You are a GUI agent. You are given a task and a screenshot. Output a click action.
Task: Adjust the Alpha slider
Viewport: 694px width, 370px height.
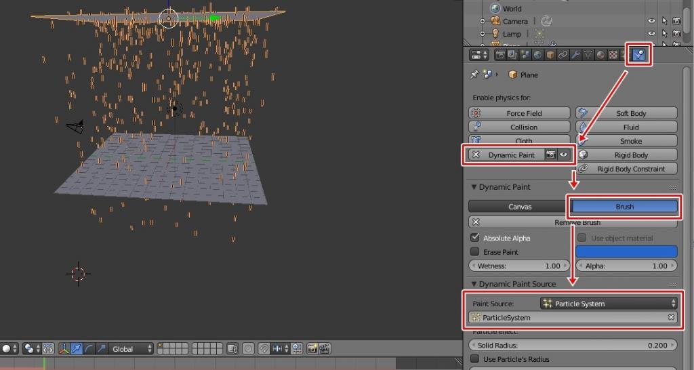[627, 266]
